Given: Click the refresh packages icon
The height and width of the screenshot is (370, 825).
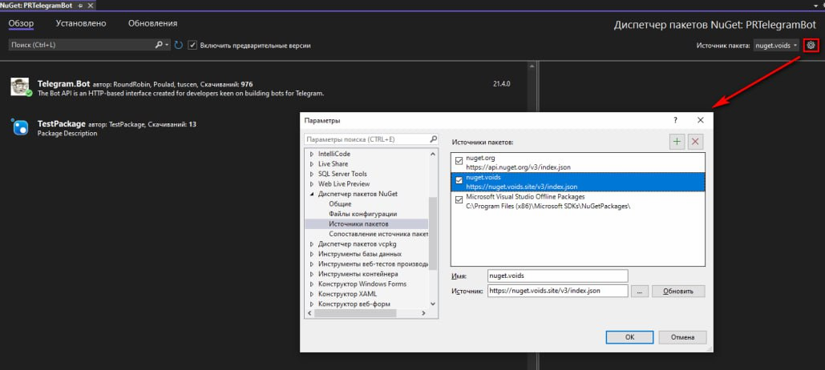Looking at the screenshot, I should (x=178, y=45).
